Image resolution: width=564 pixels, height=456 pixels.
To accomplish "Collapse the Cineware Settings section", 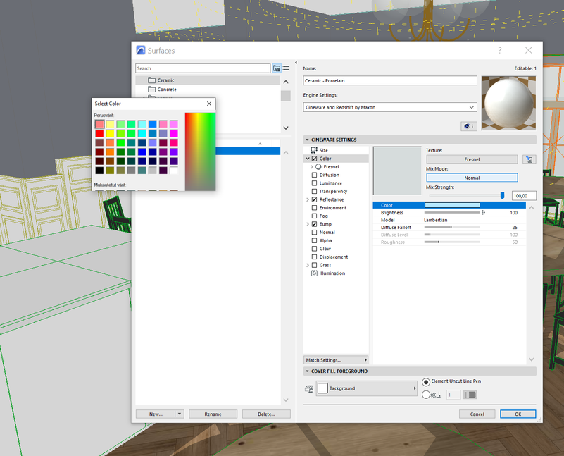I will 307,140.
